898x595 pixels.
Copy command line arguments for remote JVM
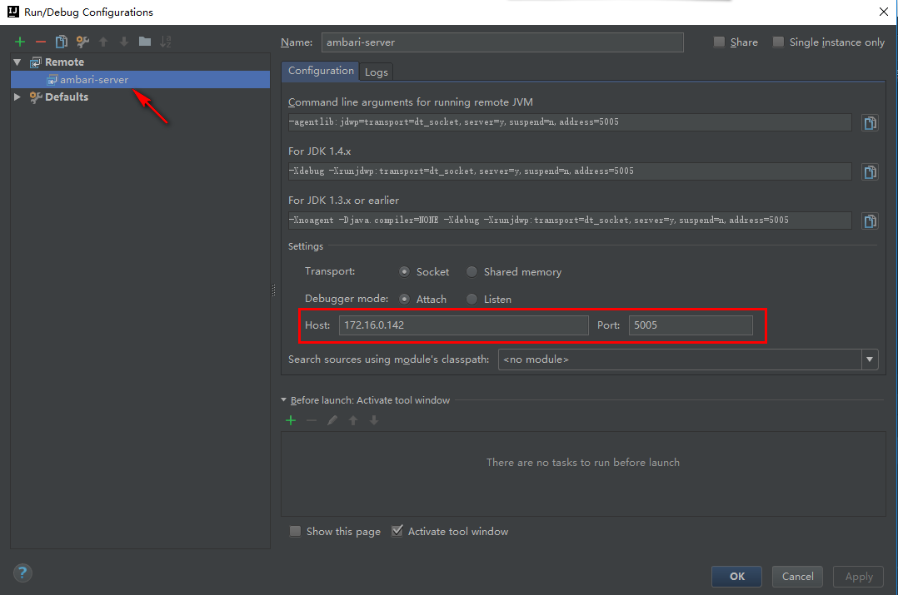[870, 122]
